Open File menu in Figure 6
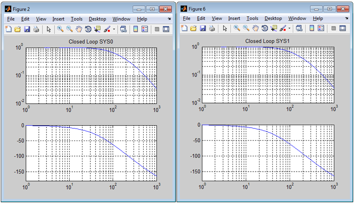This screenshot has height=203, width=354. 187,18
